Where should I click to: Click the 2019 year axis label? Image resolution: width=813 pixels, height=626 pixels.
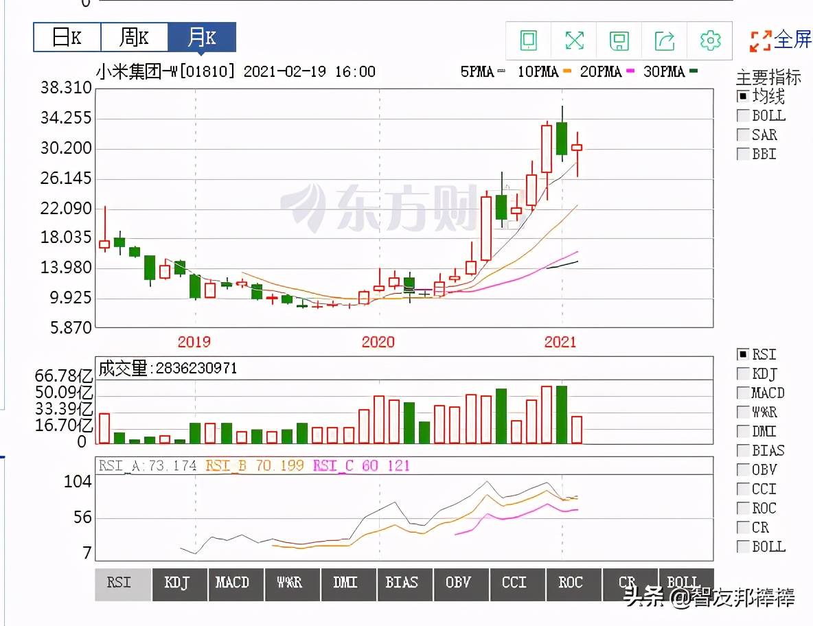[x=194, y=342]
